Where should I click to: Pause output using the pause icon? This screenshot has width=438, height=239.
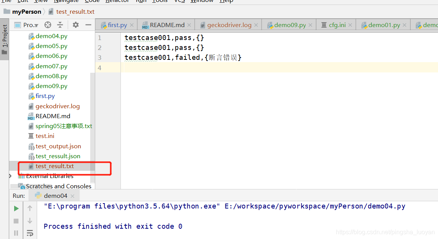[x=16, y=233]
